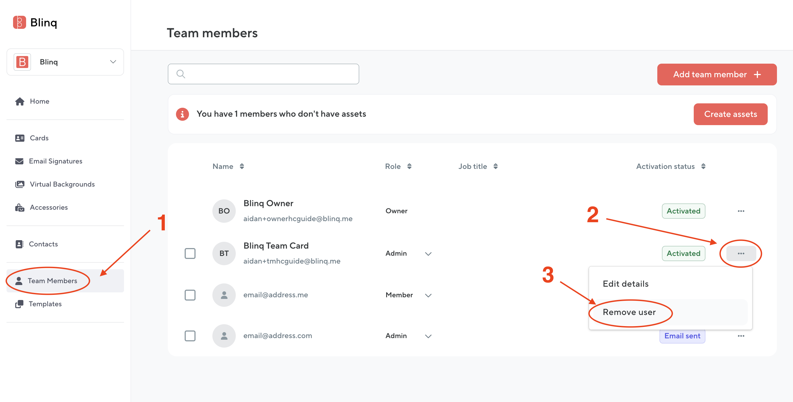Screen dimensions: 793x402
Task: Select Blinq Team Card row checkbox
Action: pos(190,254)
